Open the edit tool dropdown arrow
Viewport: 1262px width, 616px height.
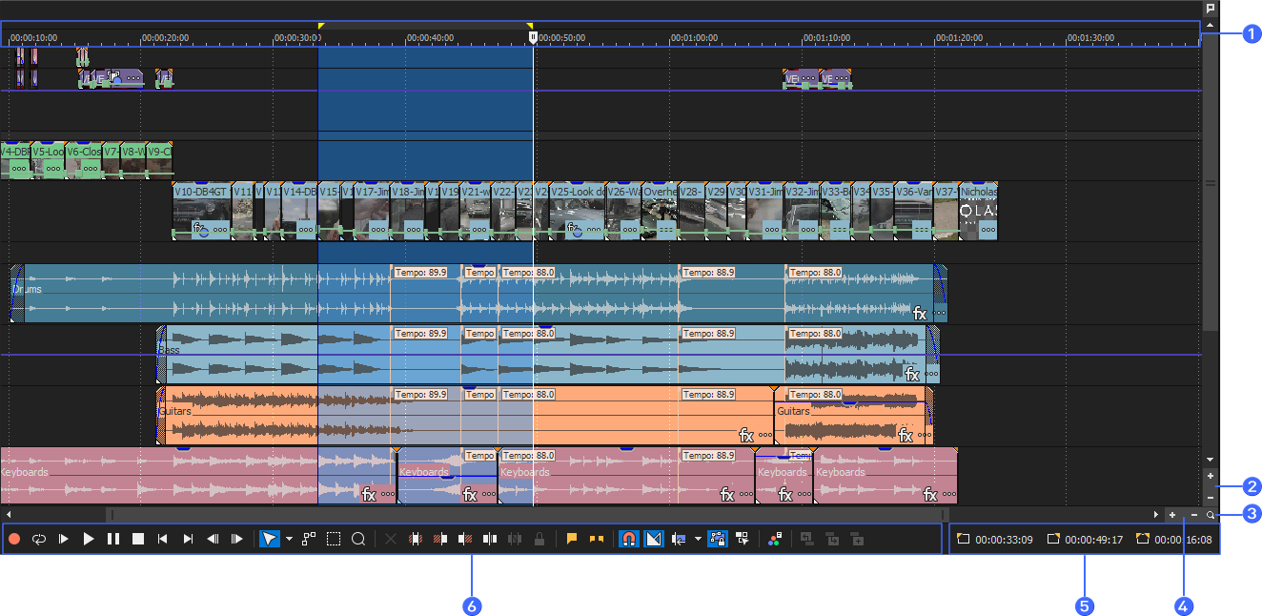289,540
